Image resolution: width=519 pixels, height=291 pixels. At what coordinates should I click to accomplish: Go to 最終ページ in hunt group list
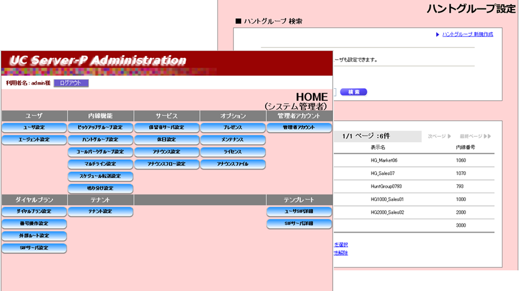[475, 136]
